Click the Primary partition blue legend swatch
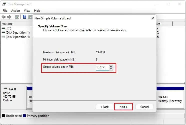The height and width of the screenshot is (125, 186). click(24, 116)
